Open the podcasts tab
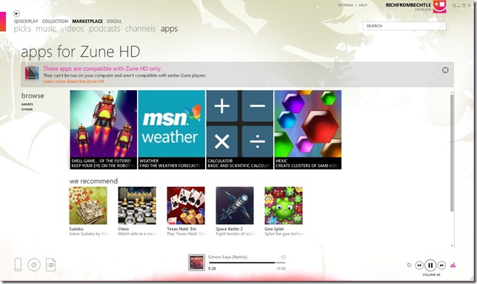 point(104,29)
